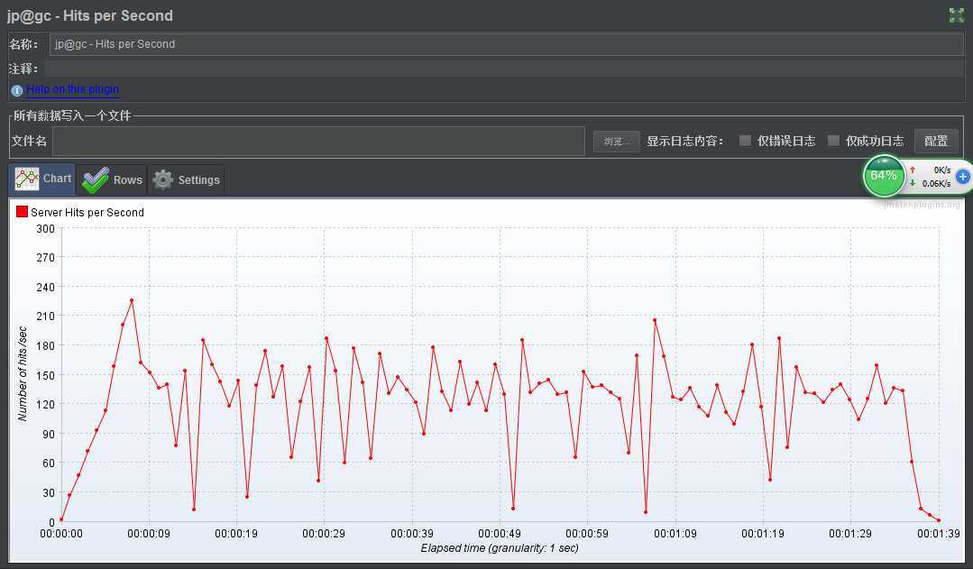This screenshot has height=569, width=973.
Task: Click the 0.06K/s download speed value
Action: (x=936, y=183)
